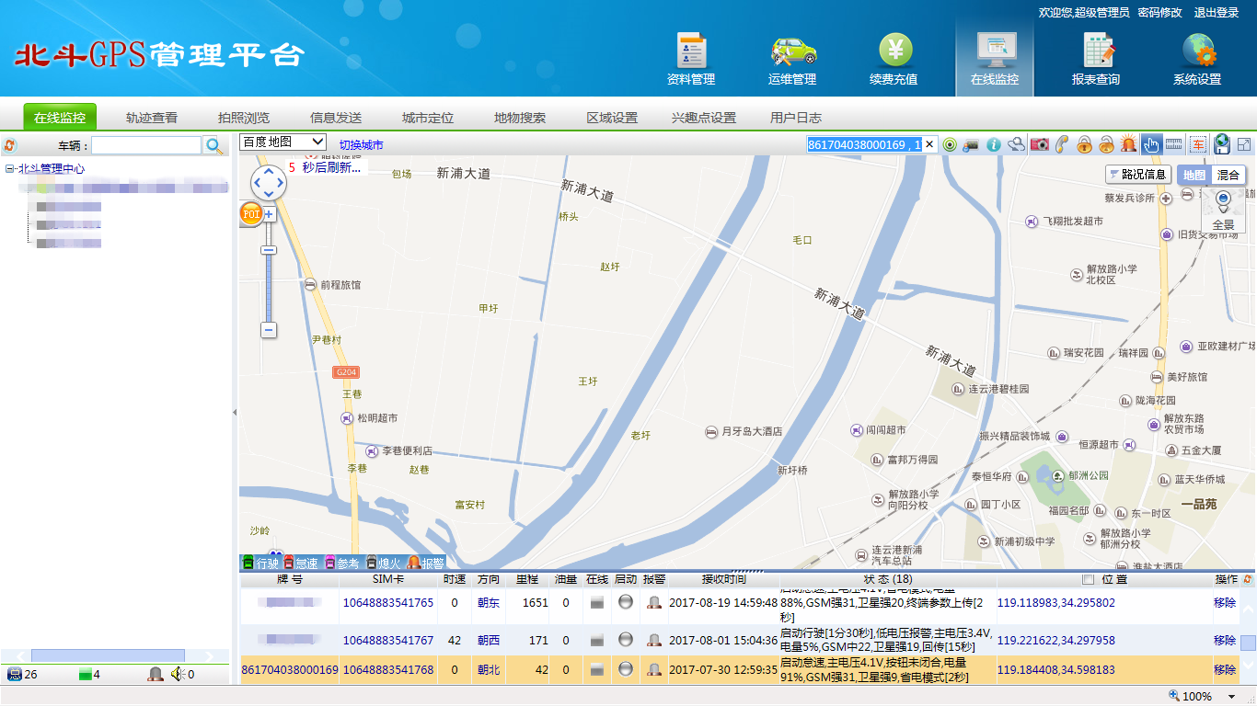
Task: Click 切换城市 switch city link
Action: pos(362,145)
